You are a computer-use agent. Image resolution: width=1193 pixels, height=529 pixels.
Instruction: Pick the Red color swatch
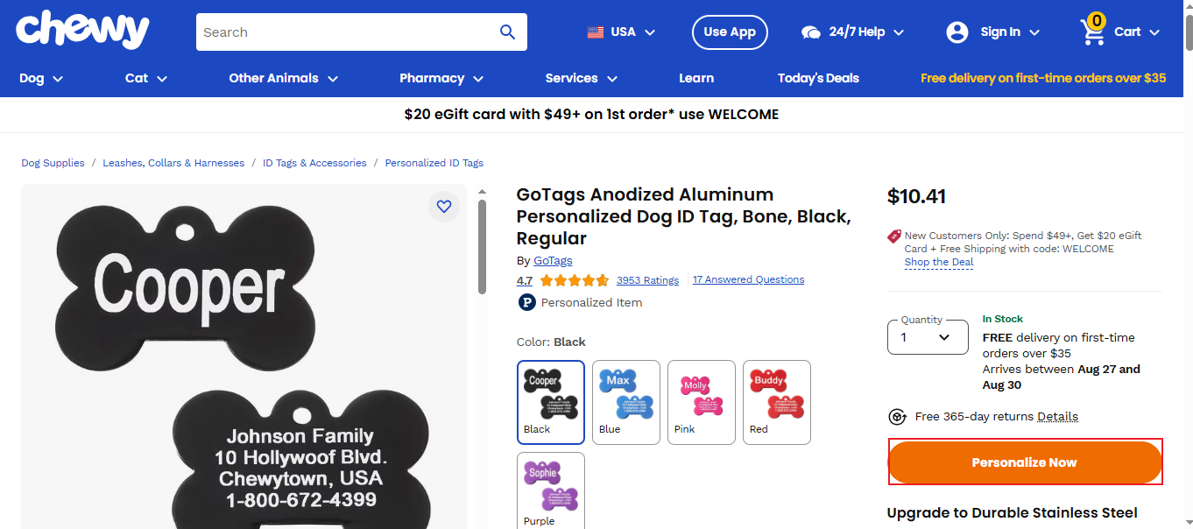point(777,402)
